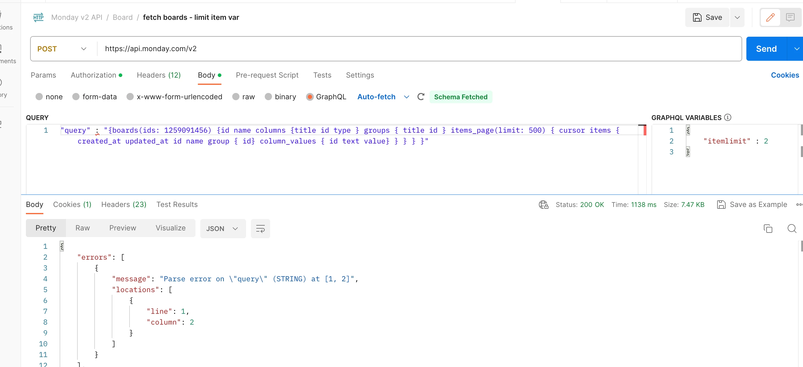Click response line number 7
803x367 pixels.
tap(45, 311)
